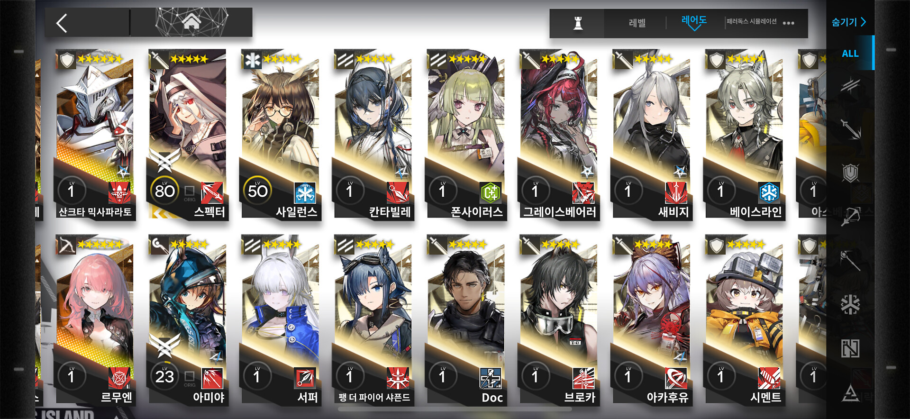This screenshot has height=419, width=910.
Task: Open the 사일런스 operator card
Action: click(281, 135)
